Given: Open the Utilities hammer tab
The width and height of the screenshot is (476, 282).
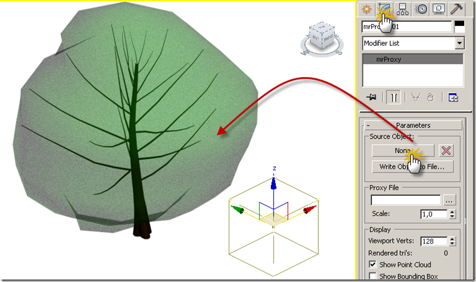Looking at the screenshot, I should [457, 9].
